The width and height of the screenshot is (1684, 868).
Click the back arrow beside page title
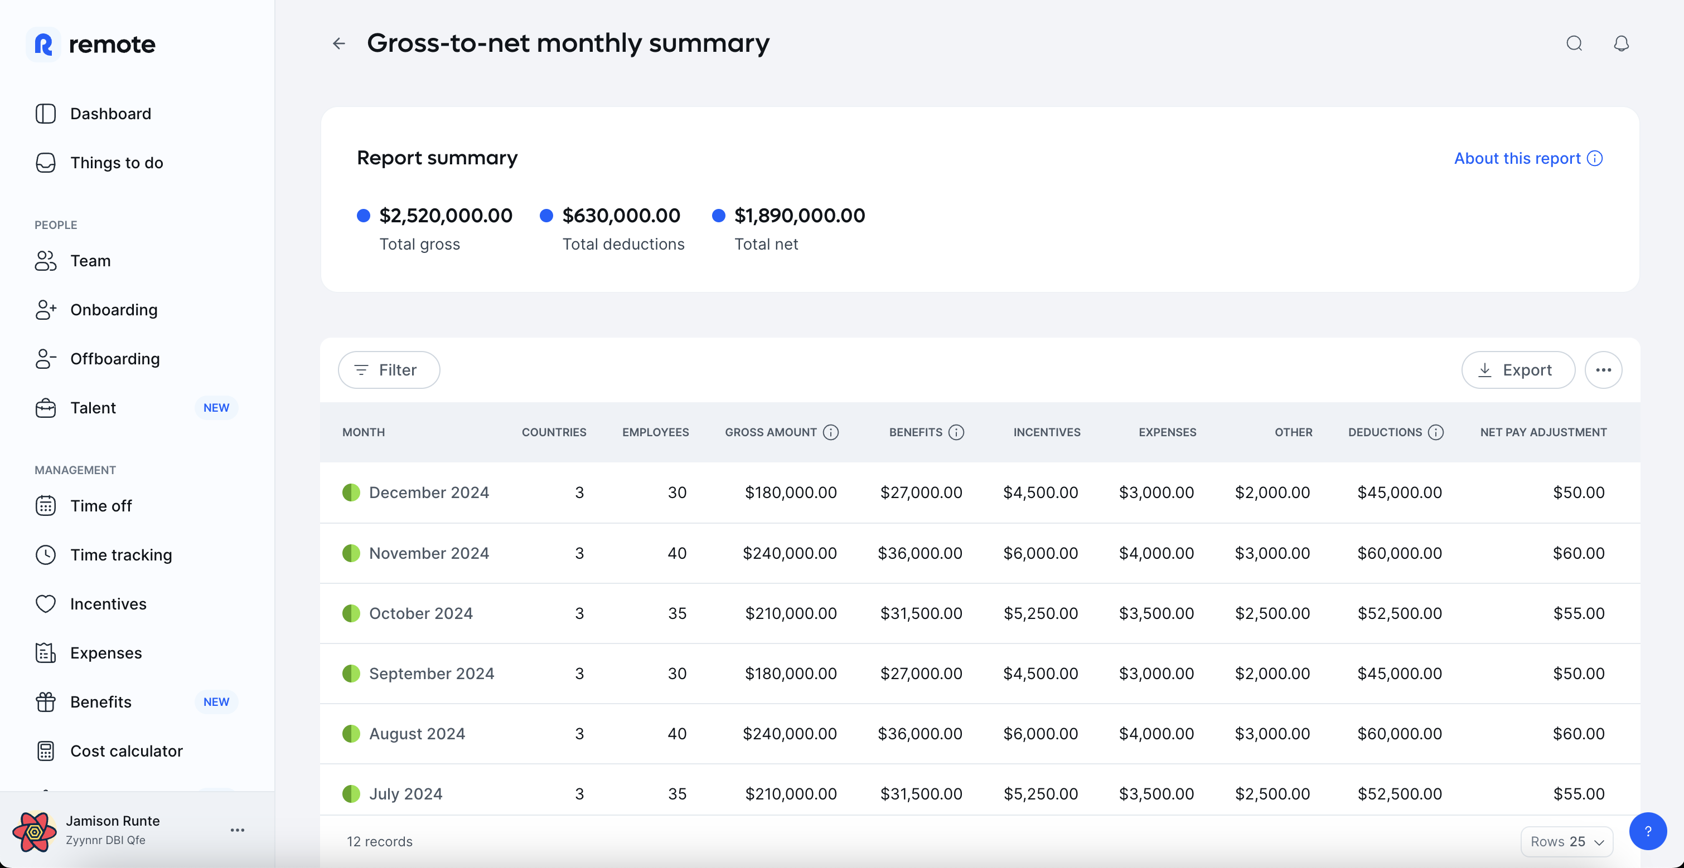(x=338, y=44)
